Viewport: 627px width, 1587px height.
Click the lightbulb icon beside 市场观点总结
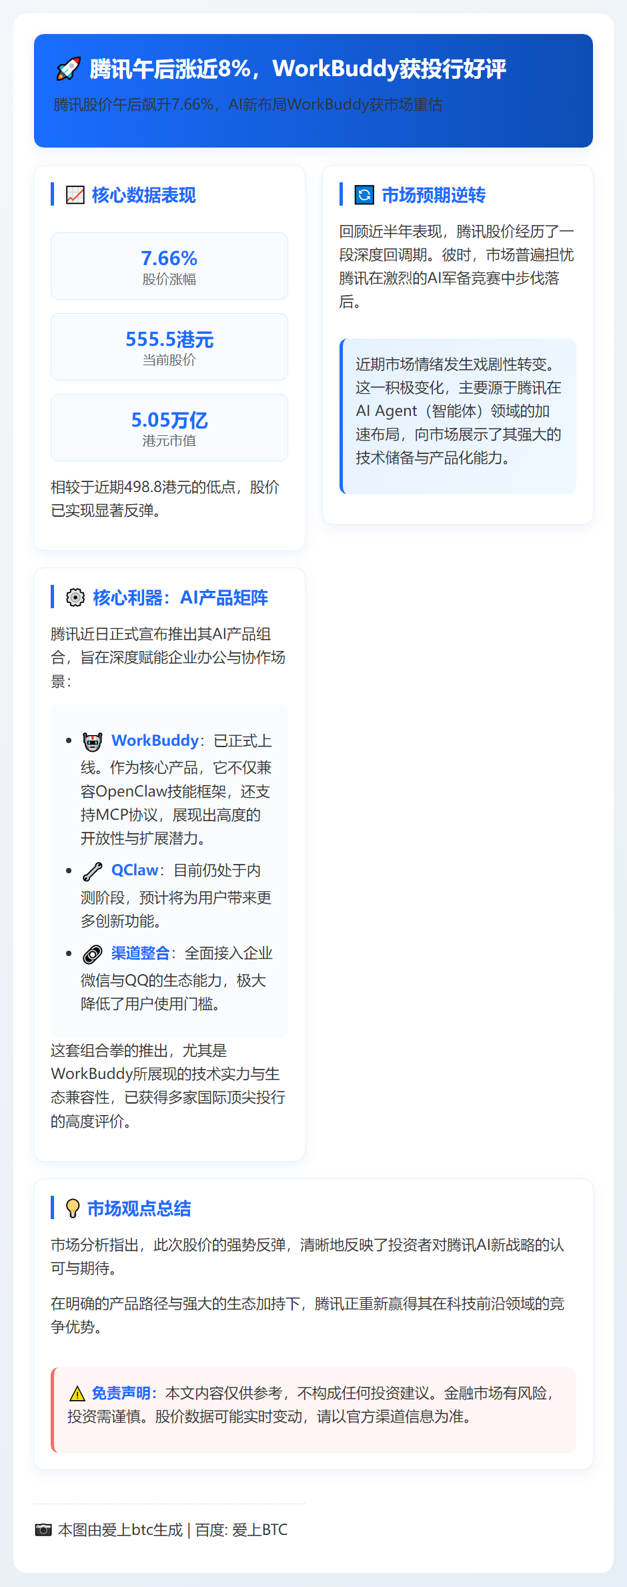tap(73, 1208)
